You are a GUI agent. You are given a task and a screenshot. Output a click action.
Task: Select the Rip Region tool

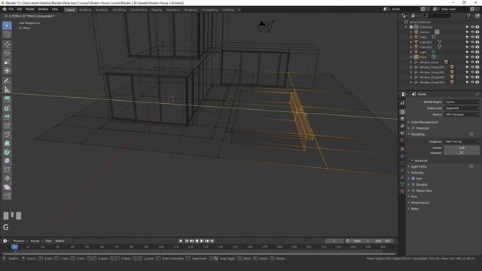(7, 196)
